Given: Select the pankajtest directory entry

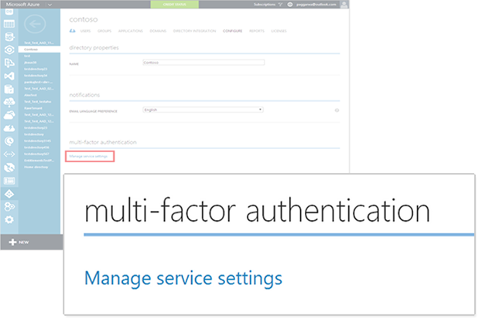Looking at the screenshot, I should [x=39, y=82].
